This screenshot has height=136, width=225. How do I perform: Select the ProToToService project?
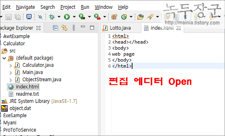point(20,130)
